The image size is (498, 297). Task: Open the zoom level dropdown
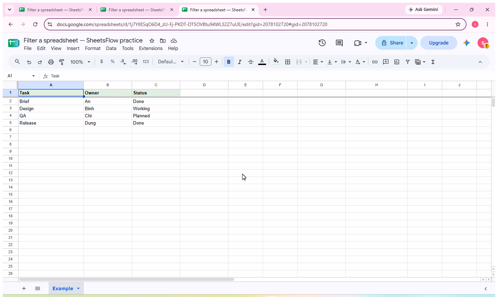pos(80,62)
